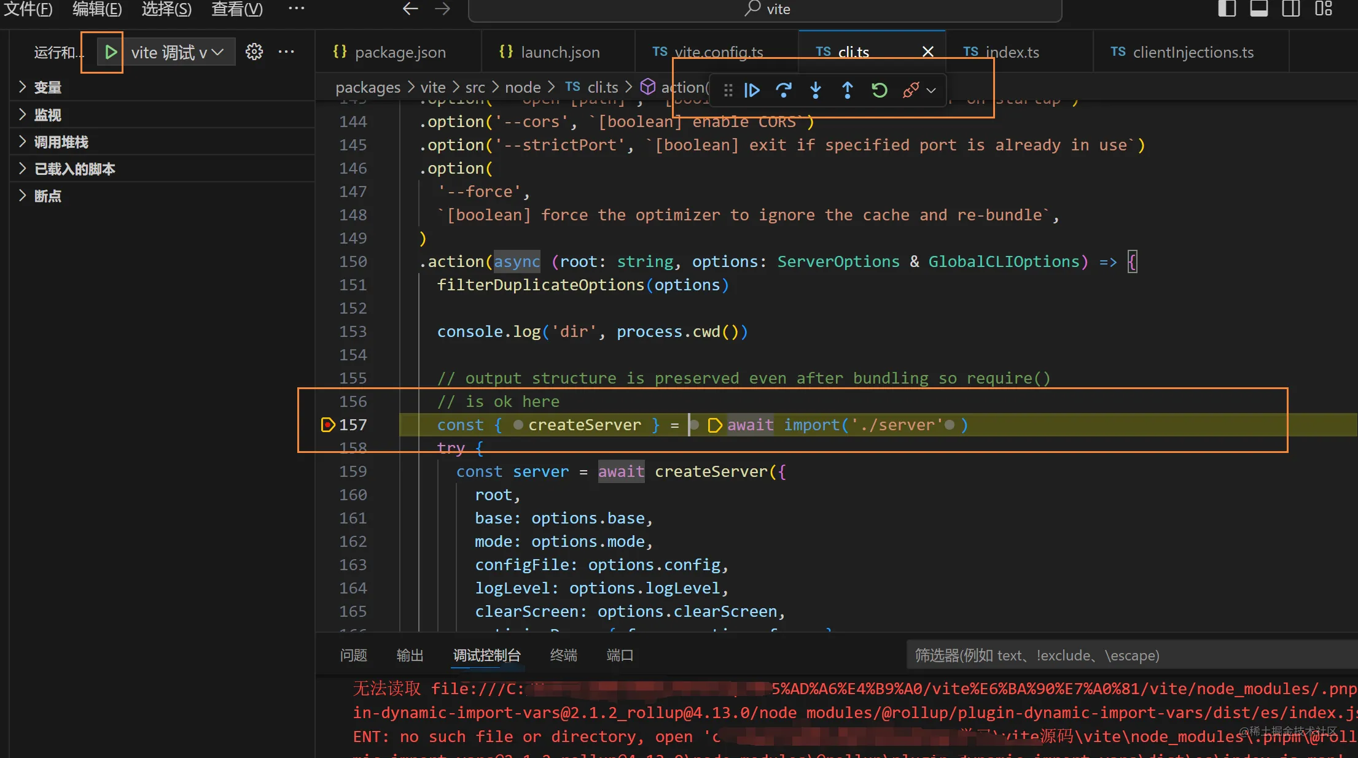Screen dimensions: 1358x758
Task: Open the 编辑(E) menu
Action: pos(97,9)
